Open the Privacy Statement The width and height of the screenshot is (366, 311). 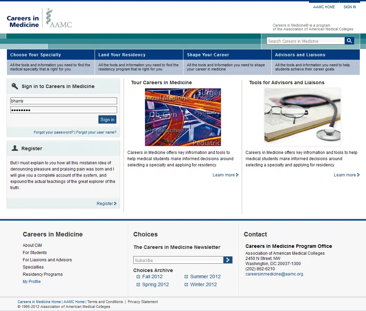(x=143, y=302)
